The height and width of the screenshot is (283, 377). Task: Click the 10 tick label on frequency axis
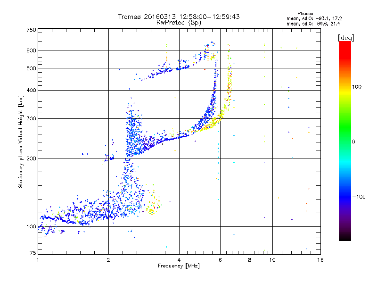click(x=272, y=260)
